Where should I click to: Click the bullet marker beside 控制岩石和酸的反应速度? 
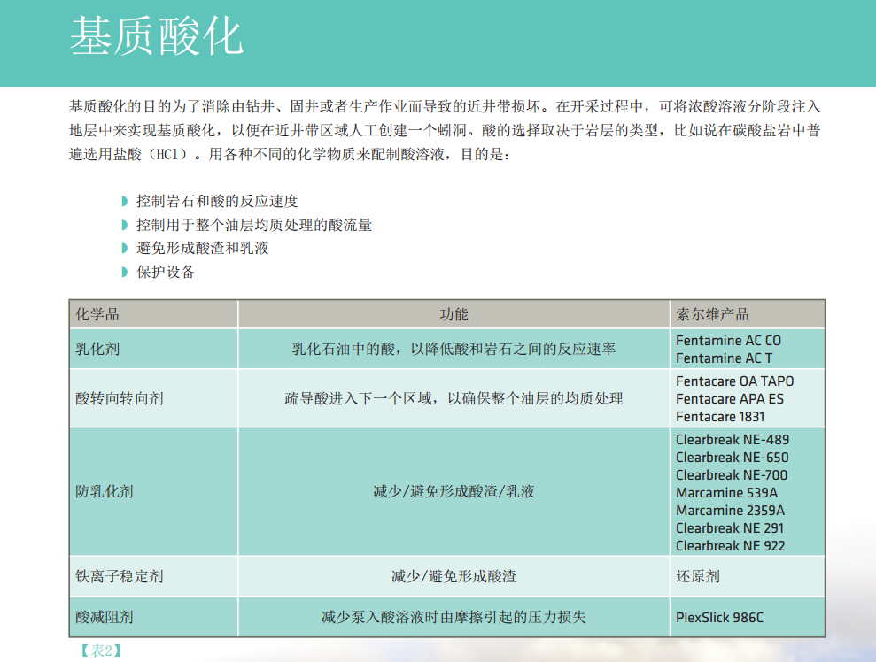click(x=125, y=201)
